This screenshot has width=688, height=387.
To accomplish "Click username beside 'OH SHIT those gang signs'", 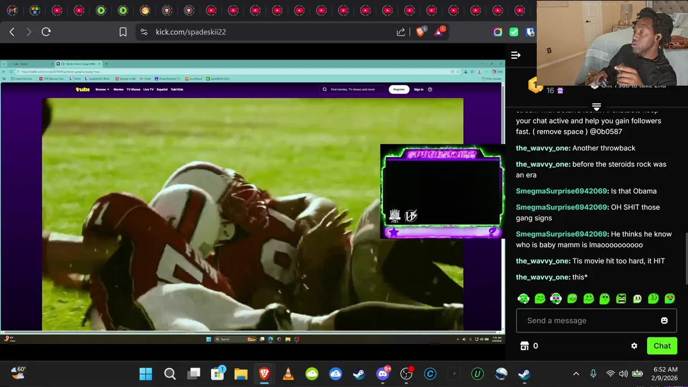I will (562, 207).
